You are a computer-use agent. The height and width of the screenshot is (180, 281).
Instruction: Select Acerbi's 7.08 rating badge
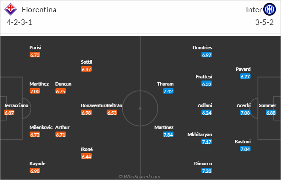(245, 113)
